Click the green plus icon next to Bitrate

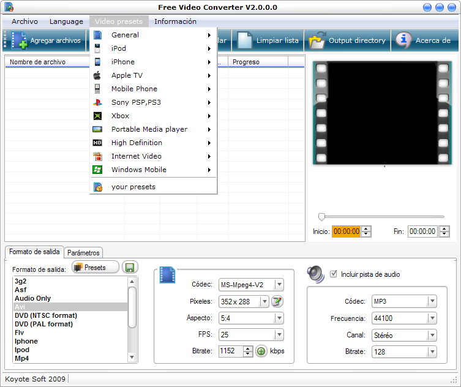point(261,351)
